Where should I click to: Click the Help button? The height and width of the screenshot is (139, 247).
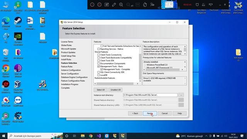(179, 113)
